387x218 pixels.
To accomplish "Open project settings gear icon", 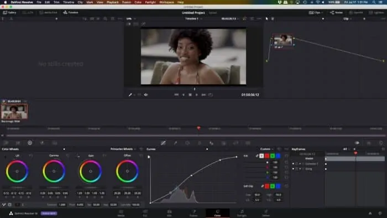I will tap(380, 214).
